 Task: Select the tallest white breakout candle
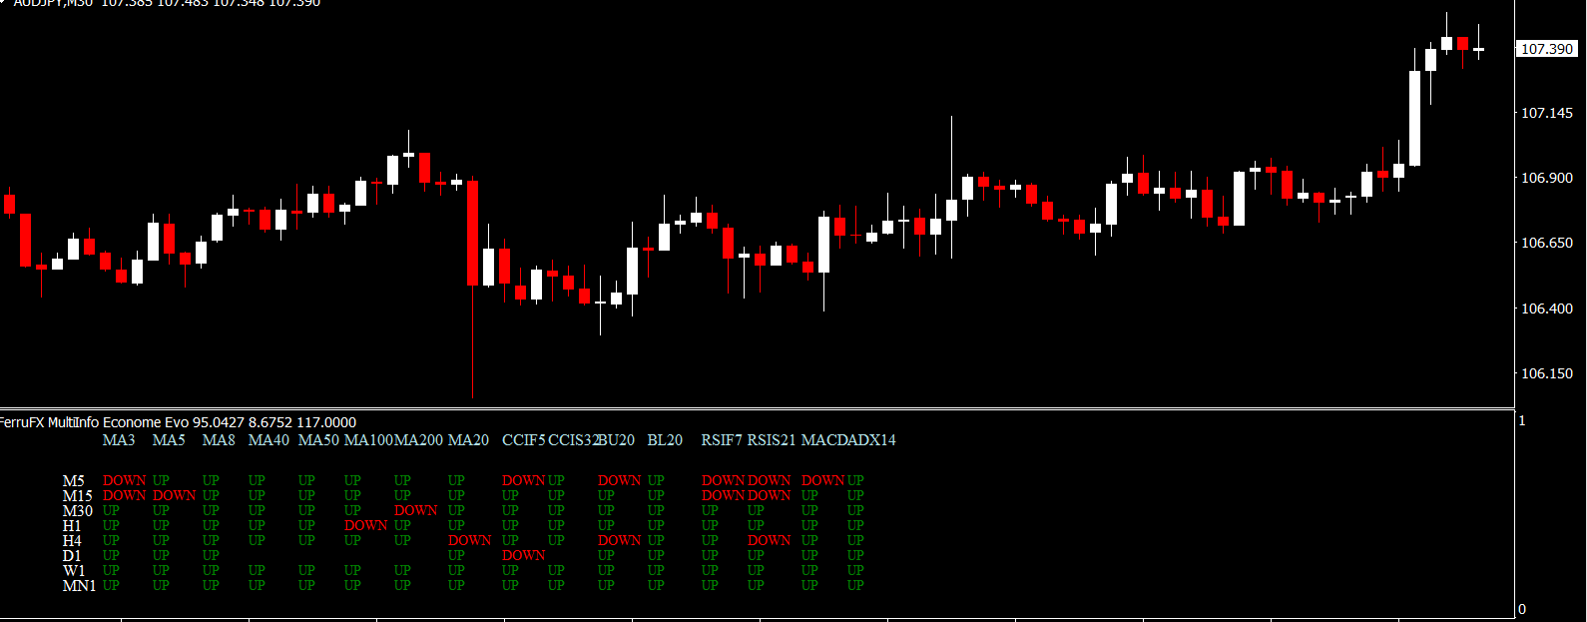(x=1414, y=118)
